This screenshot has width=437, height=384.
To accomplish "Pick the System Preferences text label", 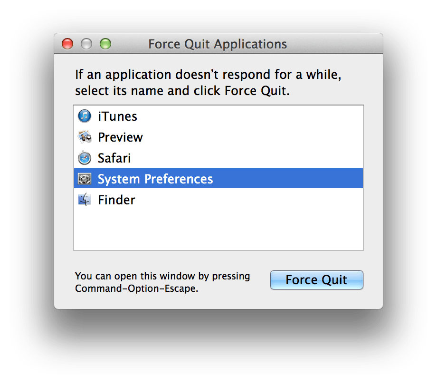I will coord(155,179).
